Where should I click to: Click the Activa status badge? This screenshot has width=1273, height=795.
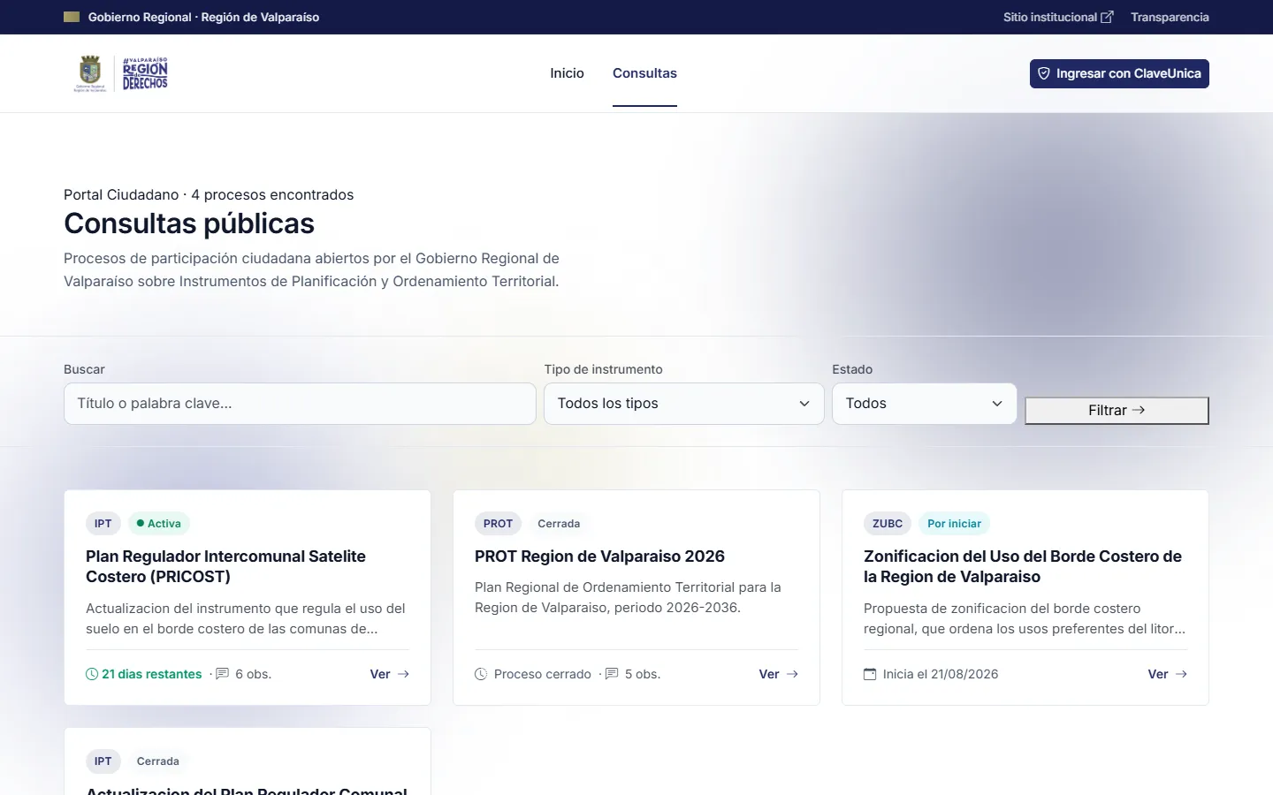pyautogui.click(x=159, y=524)
